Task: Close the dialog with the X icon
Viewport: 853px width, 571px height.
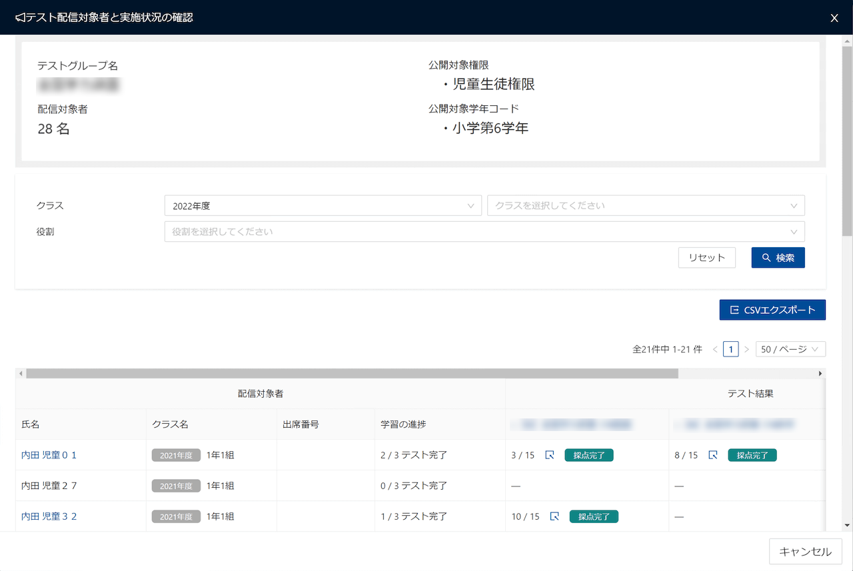Action: pyautogui.click(x=834, y=18)
